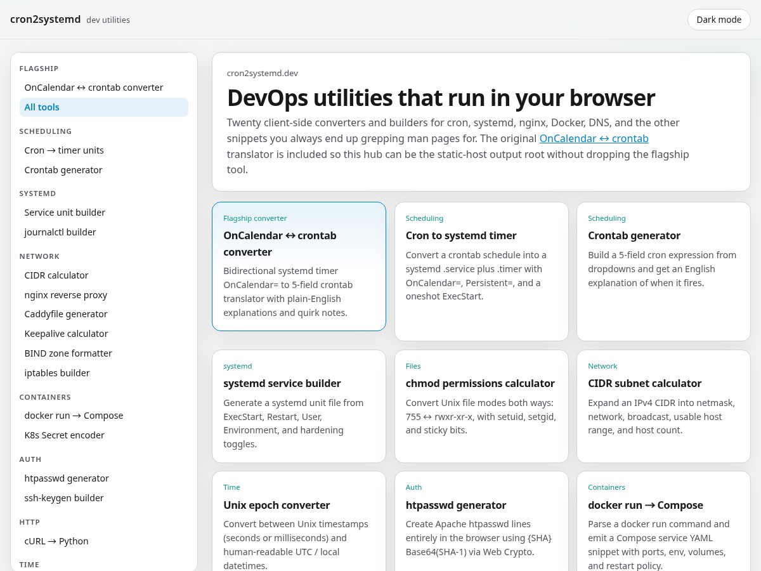Click the DevOps utilities that run in your browser heading

pos(441,98)
